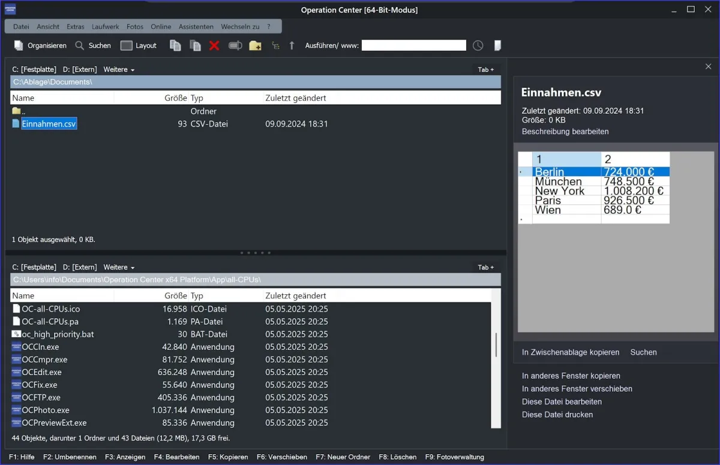The width and height of the screenshot is (720, 465).
Task: Click the new folder icon in toolbar
Action: (255, 46)
